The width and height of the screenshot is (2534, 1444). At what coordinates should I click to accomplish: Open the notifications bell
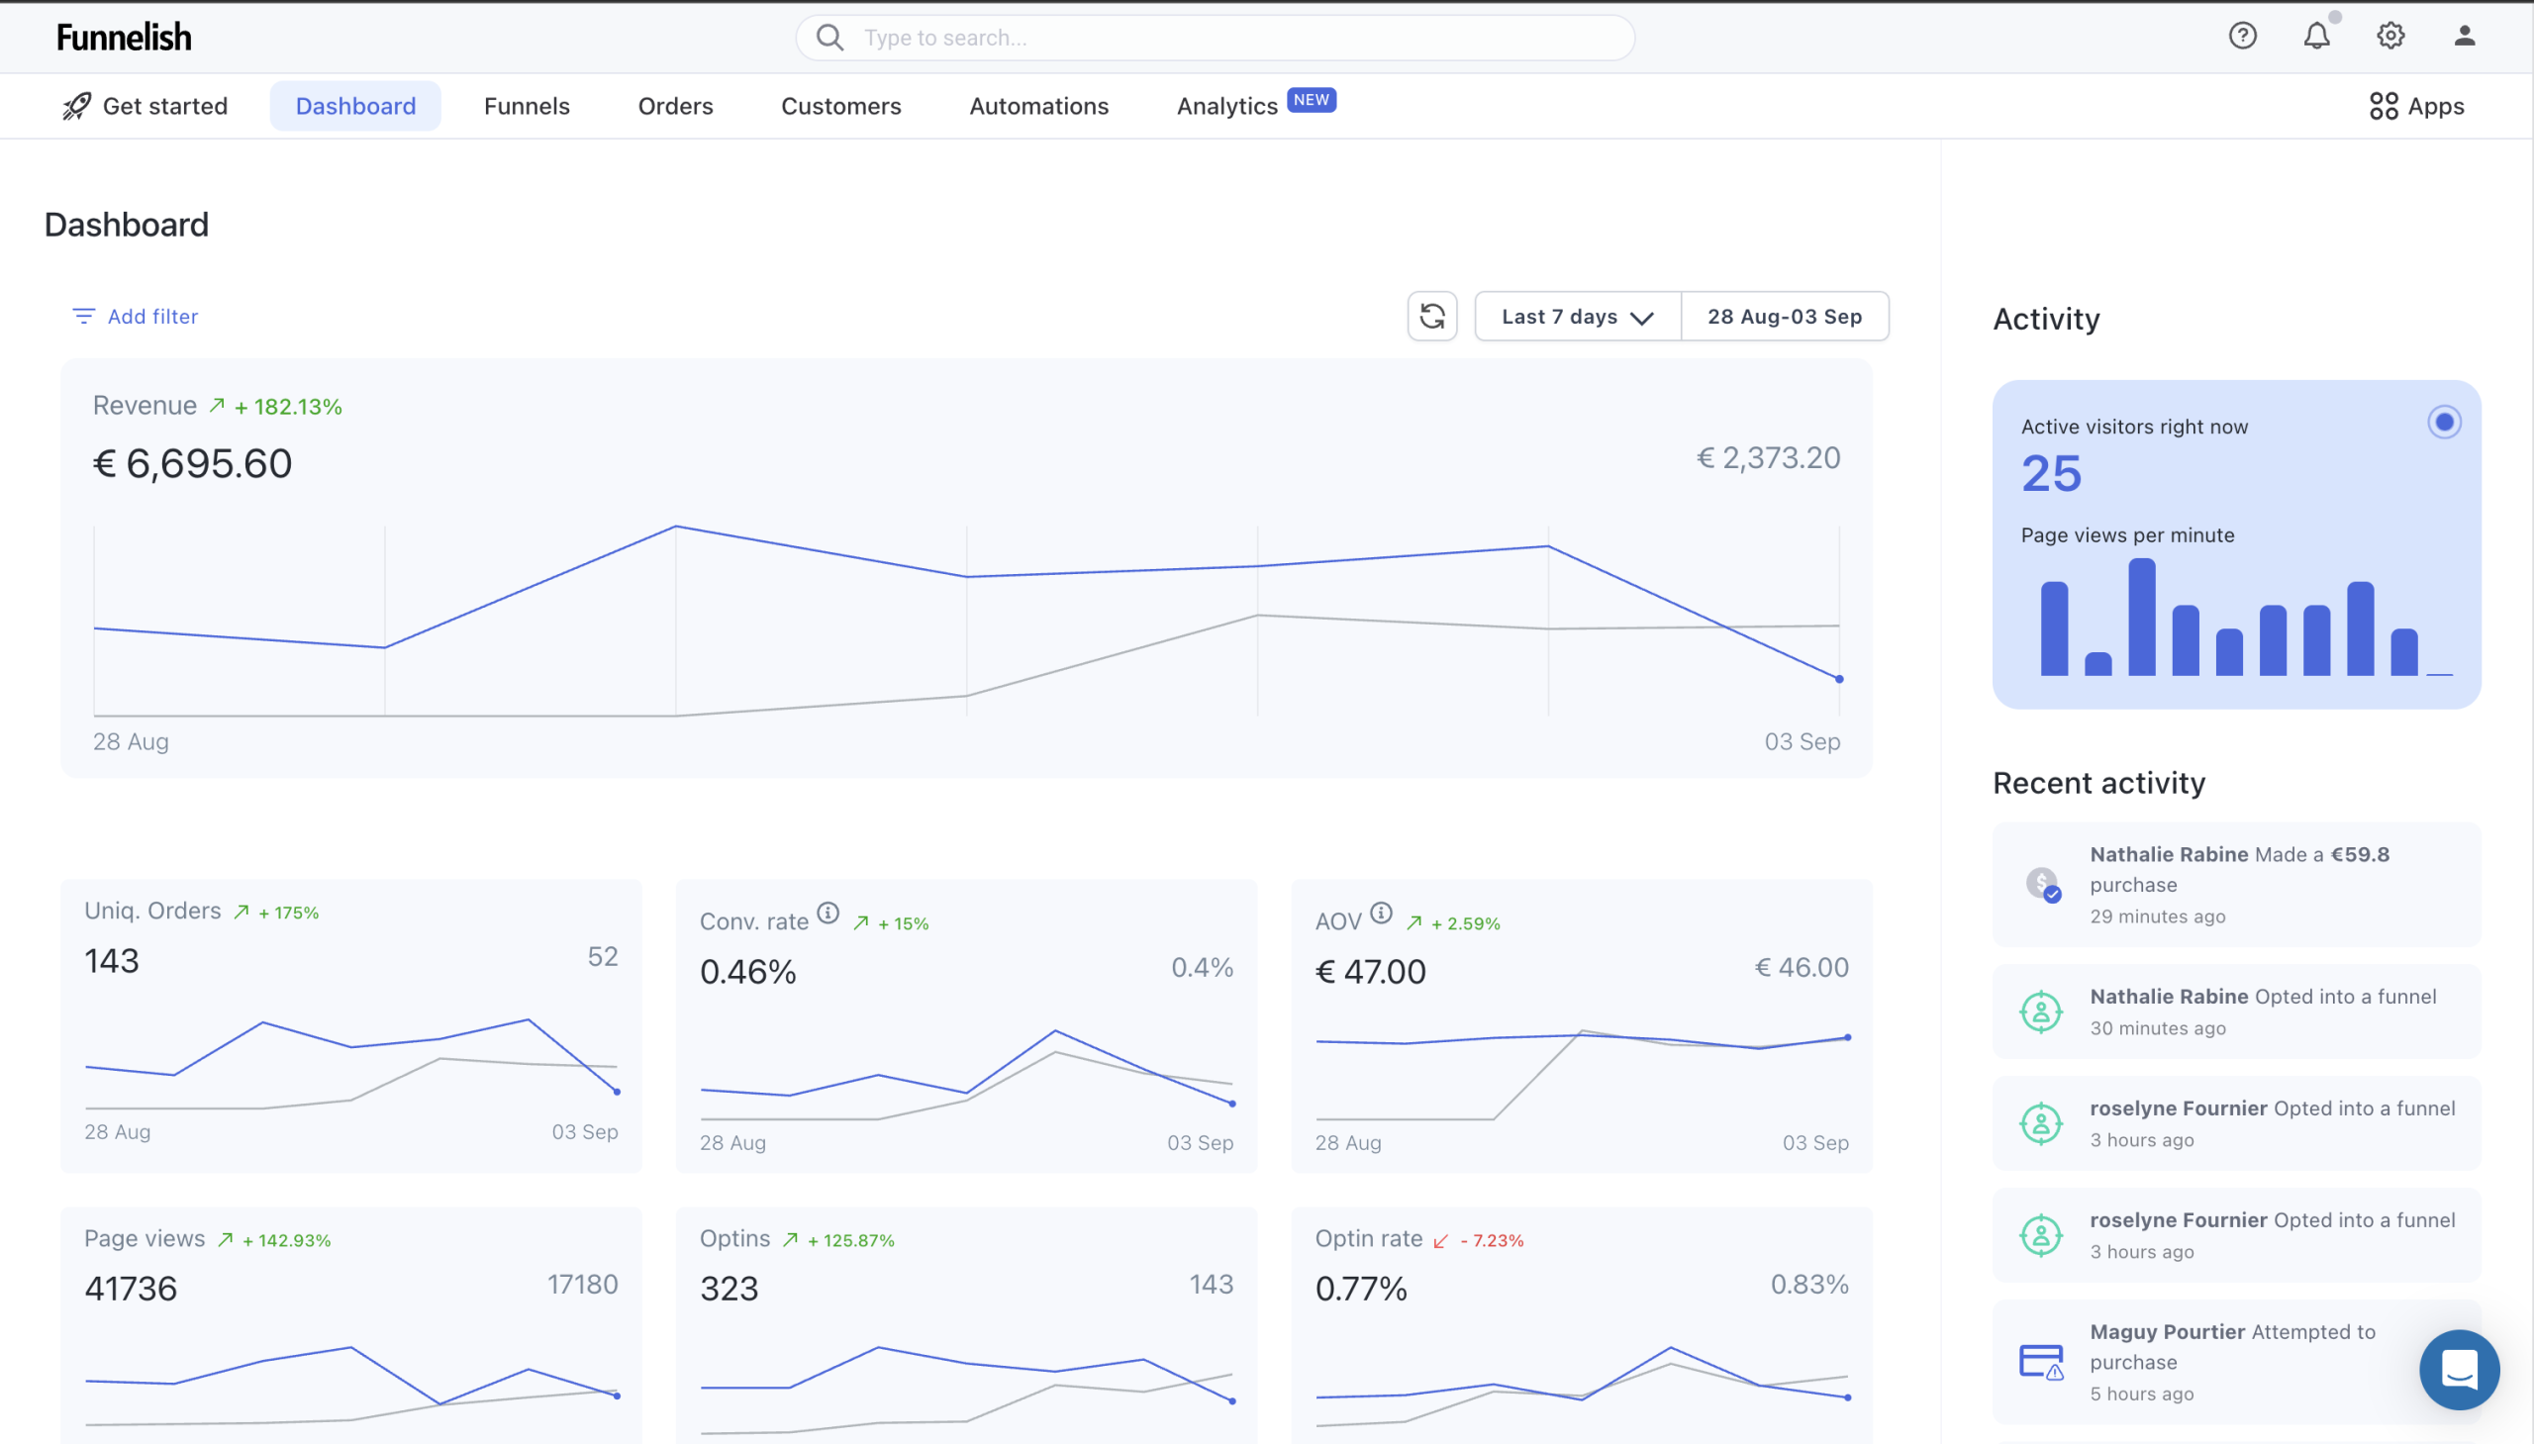pos(2316,37)
